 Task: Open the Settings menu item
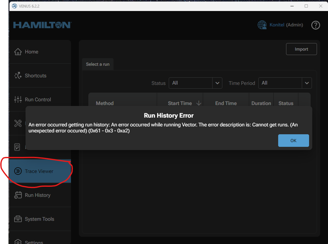(40, 238)
